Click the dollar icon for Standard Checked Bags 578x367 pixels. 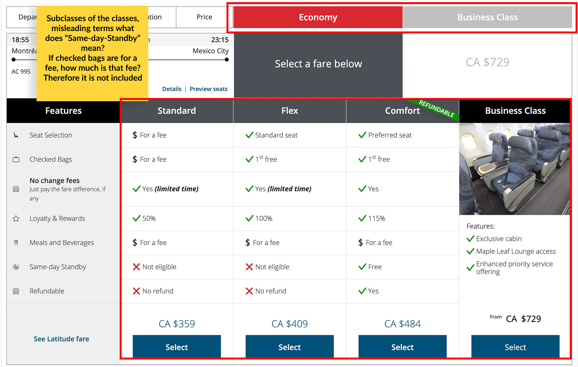coord(135,159)
